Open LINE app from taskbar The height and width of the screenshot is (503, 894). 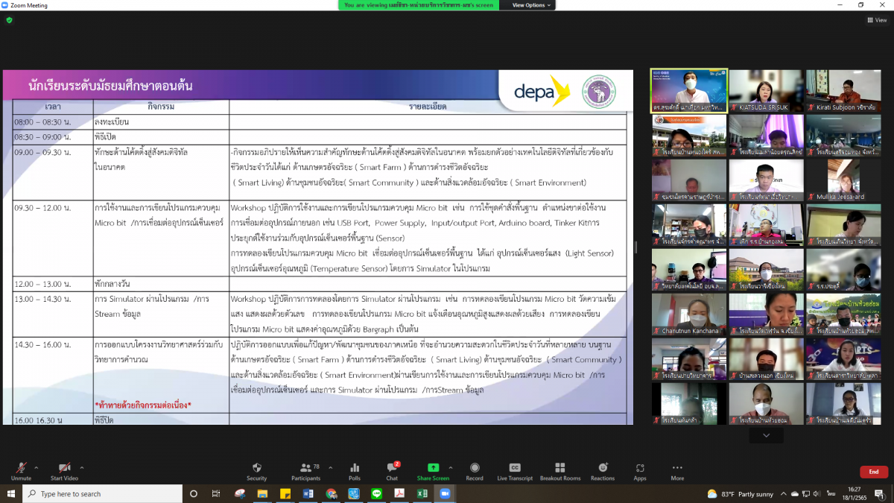pyautogui.click(x=376, y=493)
